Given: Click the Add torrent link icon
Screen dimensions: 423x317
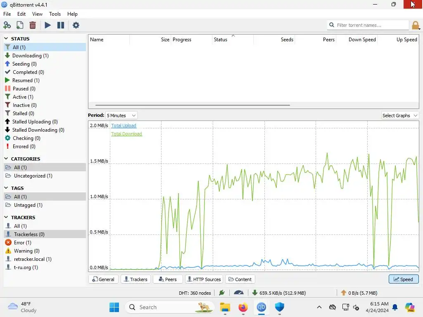Looking at the screenshot, I should (7, 25).
